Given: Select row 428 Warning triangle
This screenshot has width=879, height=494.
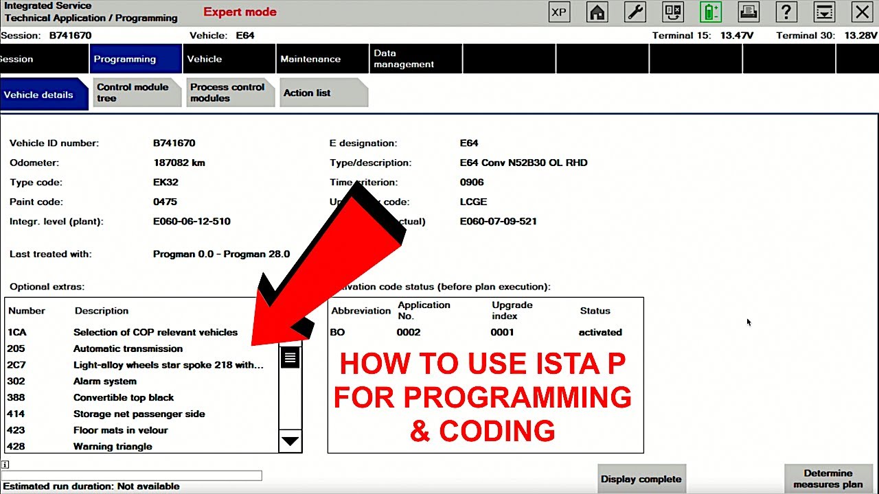Looking at the screenshot, I should coord(141,447).
